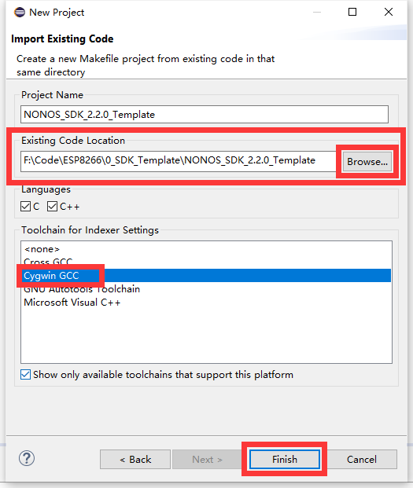Maximize the New Project dialog
Screen dimensions: 413x488
pos(352,12)
